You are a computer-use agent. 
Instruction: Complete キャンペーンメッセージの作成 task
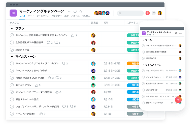12,71
